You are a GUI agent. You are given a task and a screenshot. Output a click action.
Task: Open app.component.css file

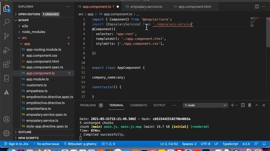pyautogui.click(x=44, y=55)
